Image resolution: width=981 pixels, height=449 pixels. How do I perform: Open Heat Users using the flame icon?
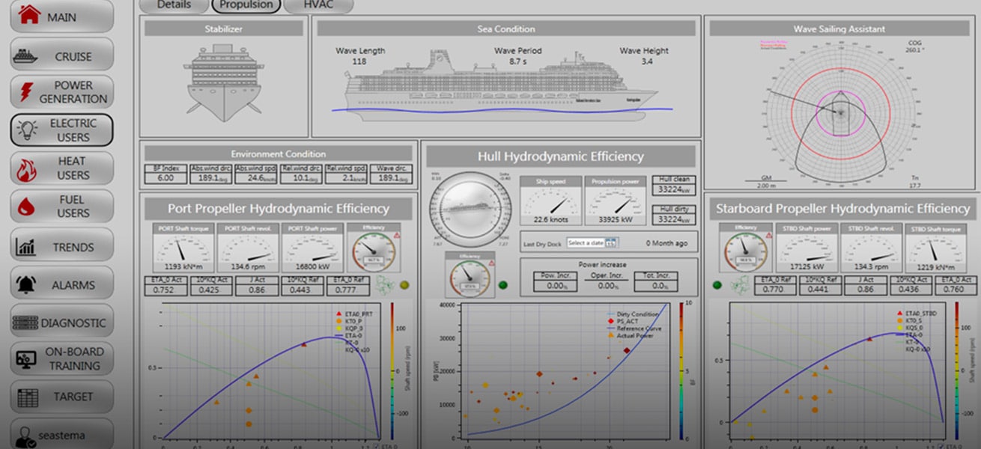pos(28,168)
